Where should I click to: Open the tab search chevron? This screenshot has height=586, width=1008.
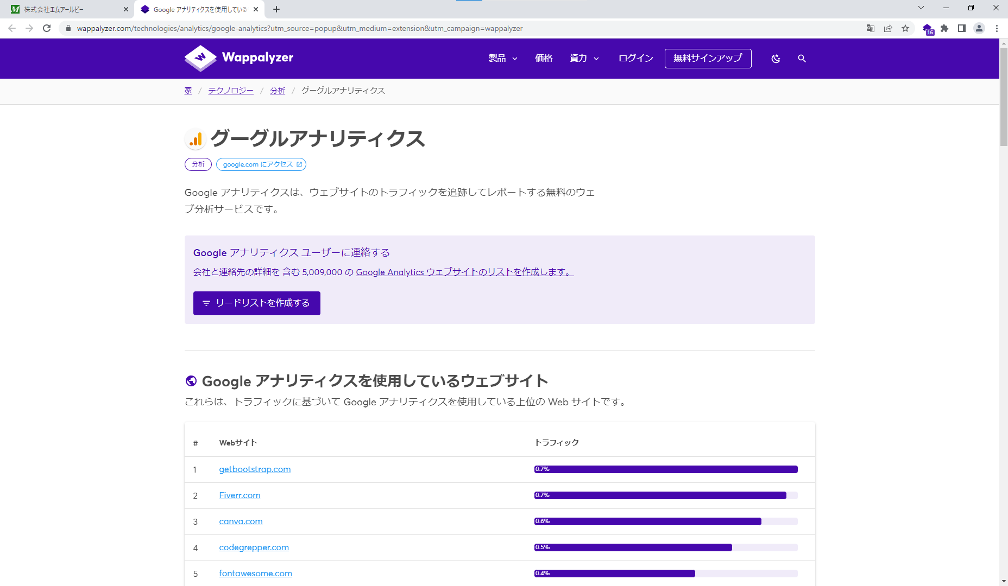point(921,8)
